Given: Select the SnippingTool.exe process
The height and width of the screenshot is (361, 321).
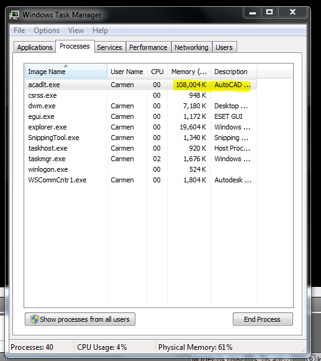Looking at the screenshot, I should [141, 138].
